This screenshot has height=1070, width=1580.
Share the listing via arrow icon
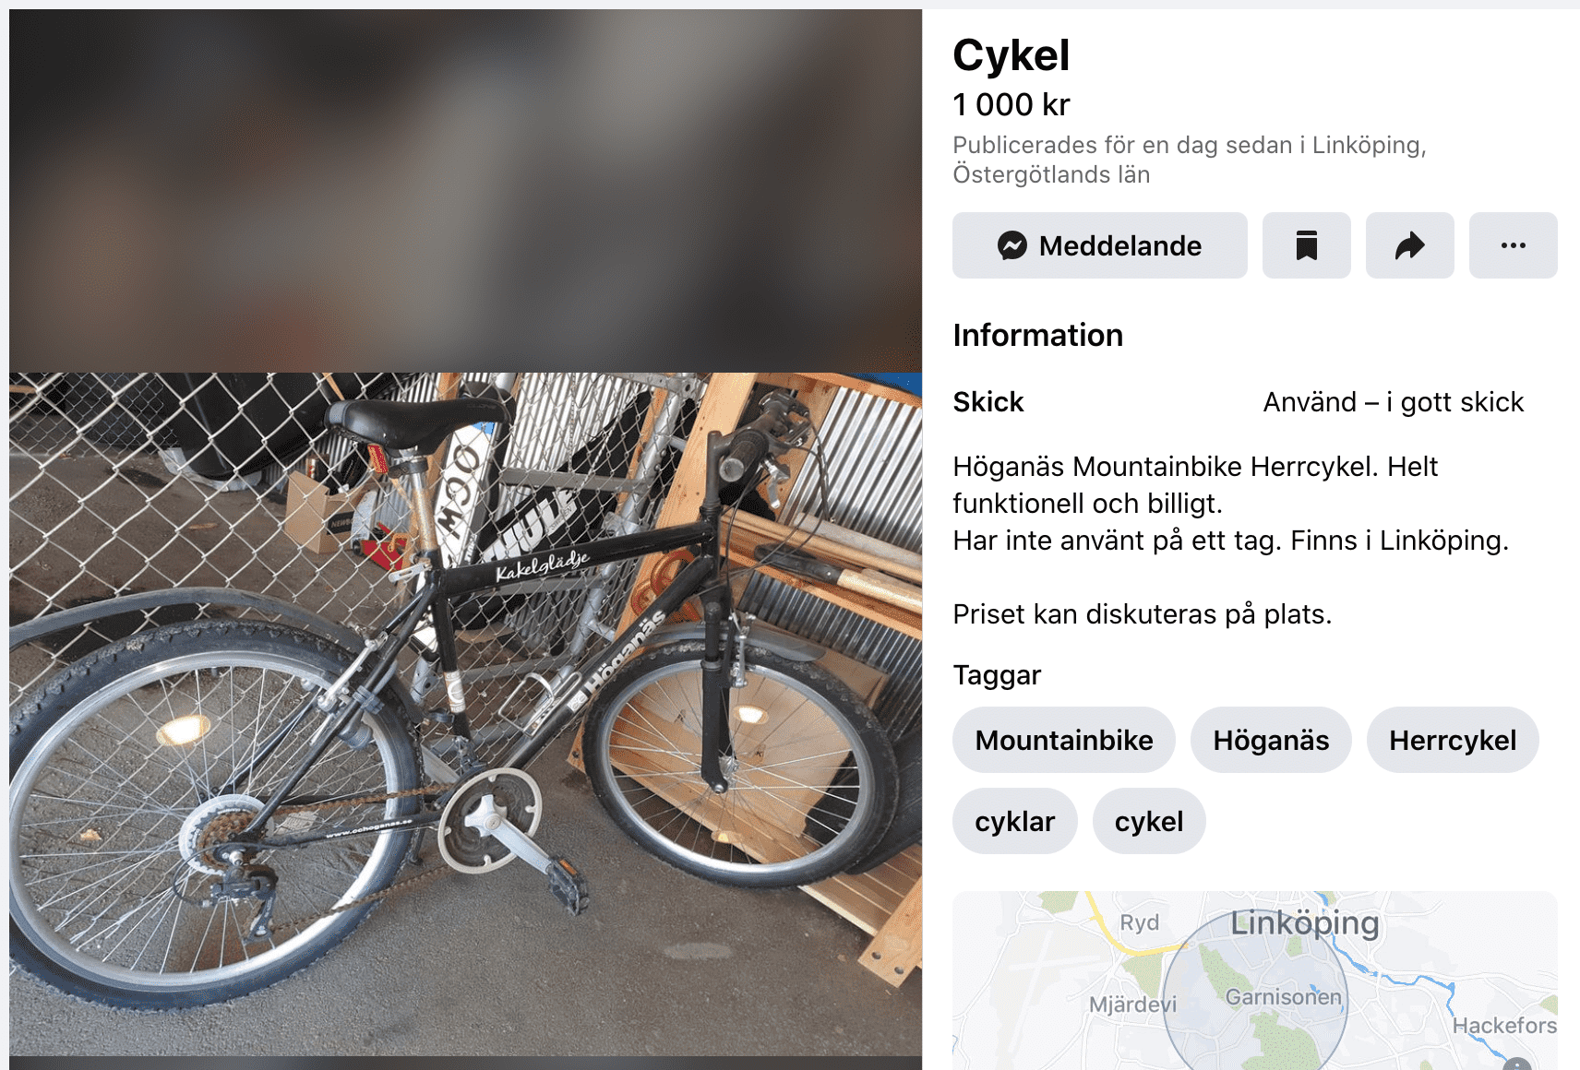[x=1409, y=245]
